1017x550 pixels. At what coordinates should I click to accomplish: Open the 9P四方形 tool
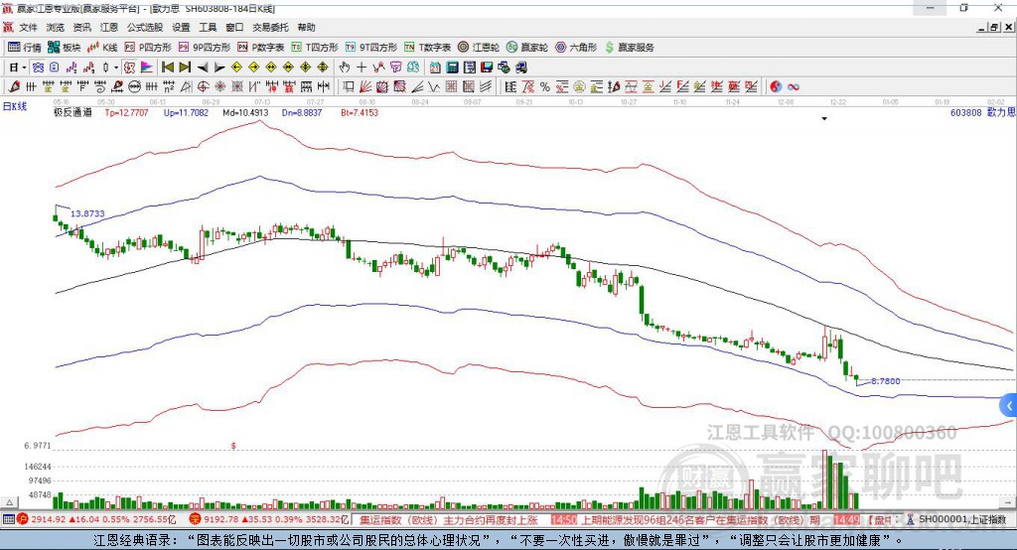click(205, 48)
